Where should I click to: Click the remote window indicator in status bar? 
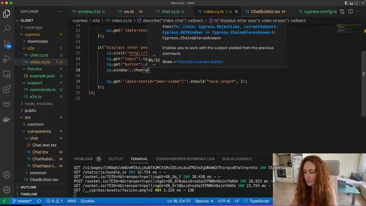point(5,201)
